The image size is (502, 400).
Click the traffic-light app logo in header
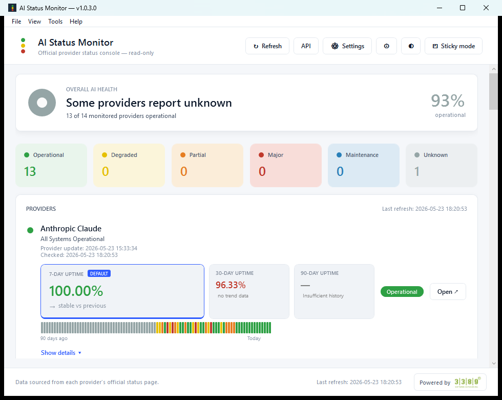[x=23, y=46]
